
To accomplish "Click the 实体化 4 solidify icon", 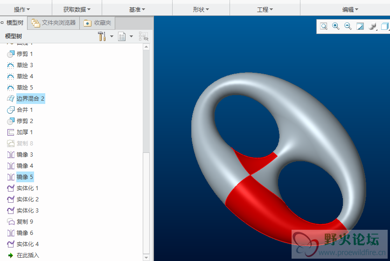I will (x=10, y=244).
